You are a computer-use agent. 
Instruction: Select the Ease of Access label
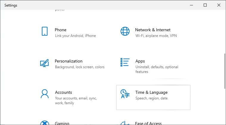coord(148,123)
